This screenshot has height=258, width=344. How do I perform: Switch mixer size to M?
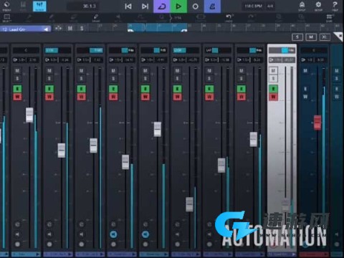[x=311, y=37]
